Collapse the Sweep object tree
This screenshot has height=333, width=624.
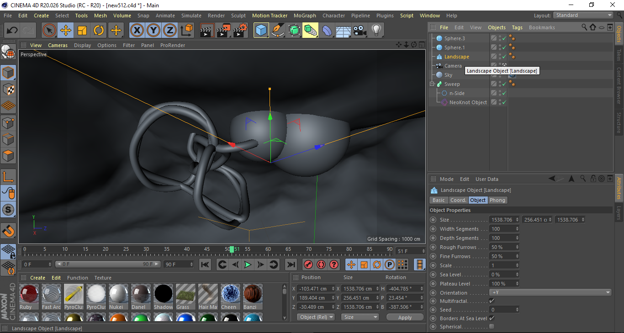pos(432,84)
